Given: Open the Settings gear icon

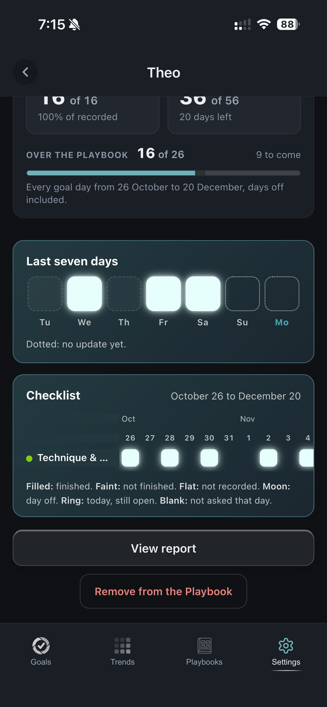Looking at the screenshot, I should 286,645.
